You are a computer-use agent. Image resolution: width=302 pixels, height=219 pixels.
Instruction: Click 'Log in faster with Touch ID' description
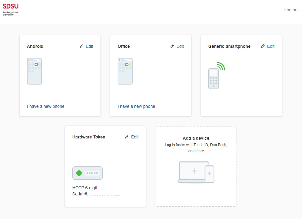pos(196,148)
